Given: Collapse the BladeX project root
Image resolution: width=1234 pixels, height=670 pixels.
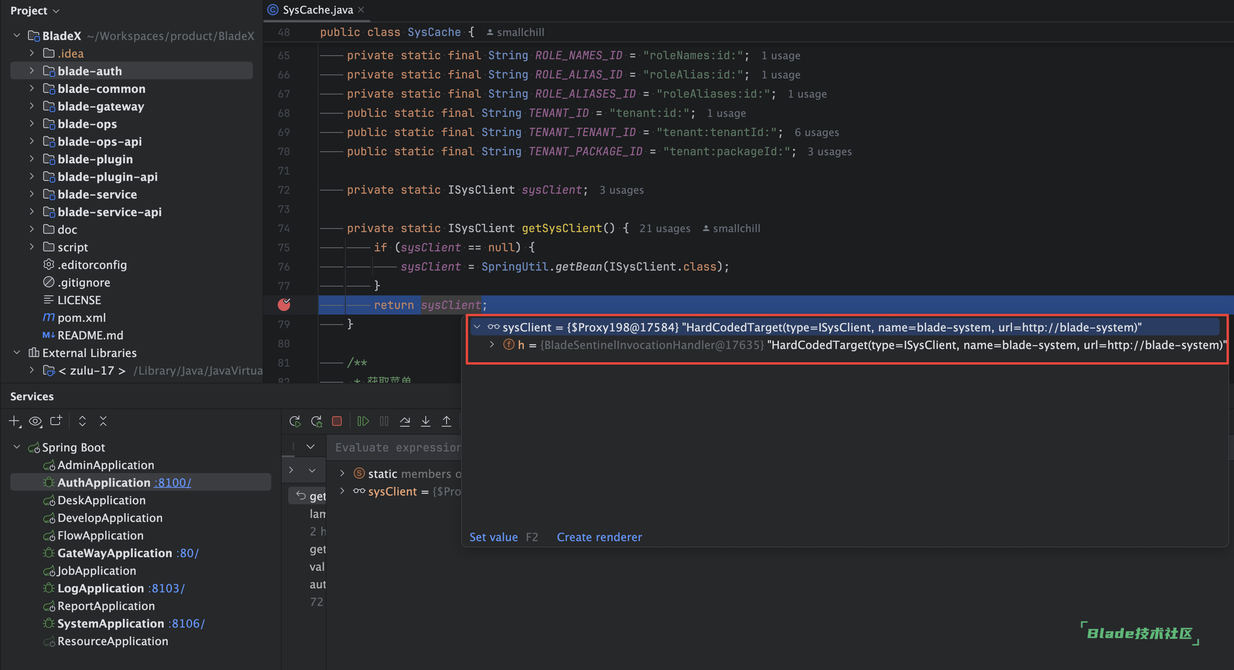Looking at the screenshot, I should (17, 36).
